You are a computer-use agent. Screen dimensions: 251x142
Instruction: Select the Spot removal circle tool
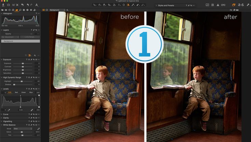(124, 5)
